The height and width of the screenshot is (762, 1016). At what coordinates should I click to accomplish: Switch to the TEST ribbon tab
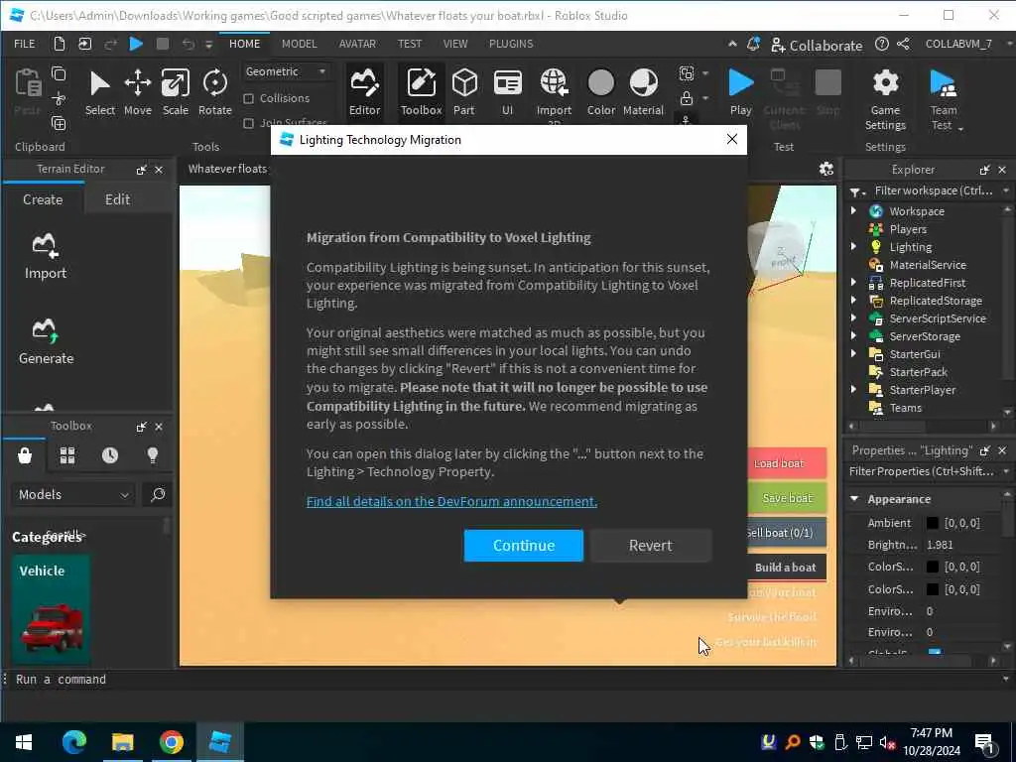pyautogui.click(x=410, y=44)
